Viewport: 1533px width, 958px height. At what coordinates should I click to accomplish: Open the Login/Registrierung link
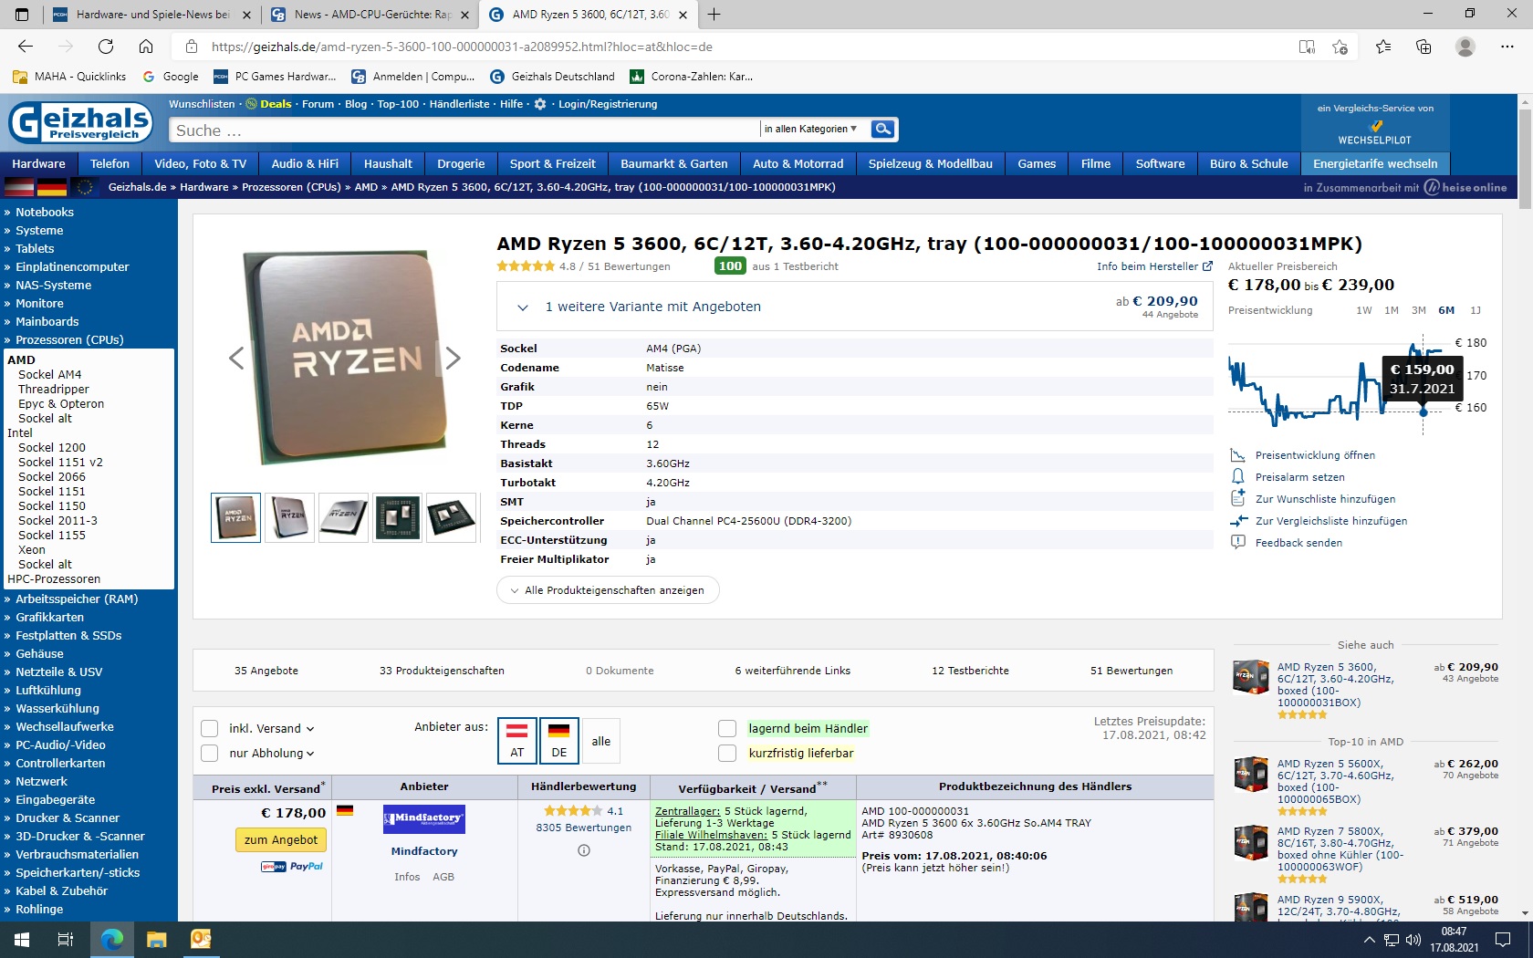[608, 104]
